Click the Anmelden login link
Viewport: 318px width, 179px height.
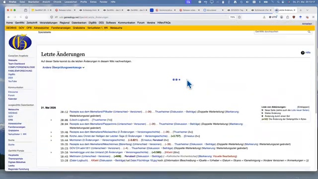click(307, 24)
